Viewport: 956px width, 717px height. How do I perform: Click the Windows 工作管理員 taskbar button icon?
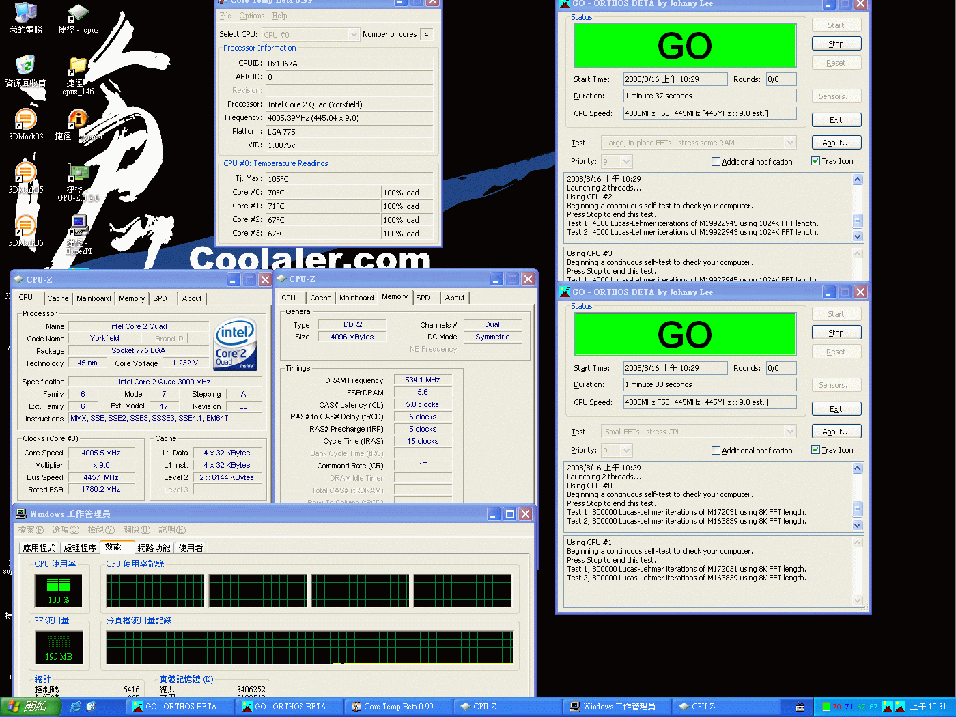point(575,707)
